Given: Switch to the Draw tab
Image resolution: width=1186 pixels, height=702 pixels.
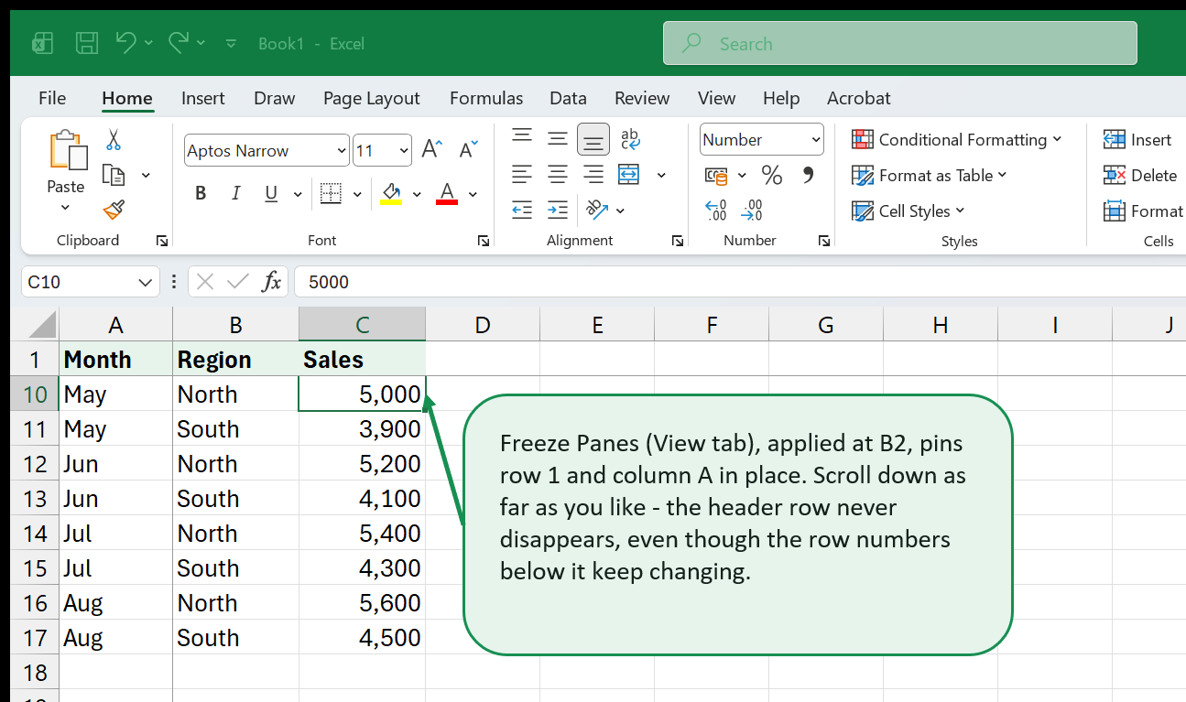Looking at the screenshot, I should coord(275,98).
